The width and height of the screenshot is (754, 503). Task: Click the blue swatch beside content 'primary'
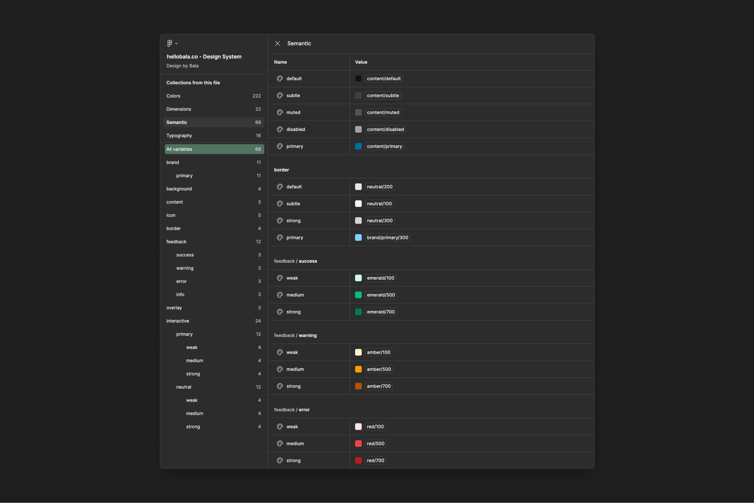(358, 146)
